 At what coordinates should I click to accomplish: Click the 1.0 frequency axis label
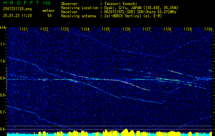pyautogui.click(x=2, y=62)
